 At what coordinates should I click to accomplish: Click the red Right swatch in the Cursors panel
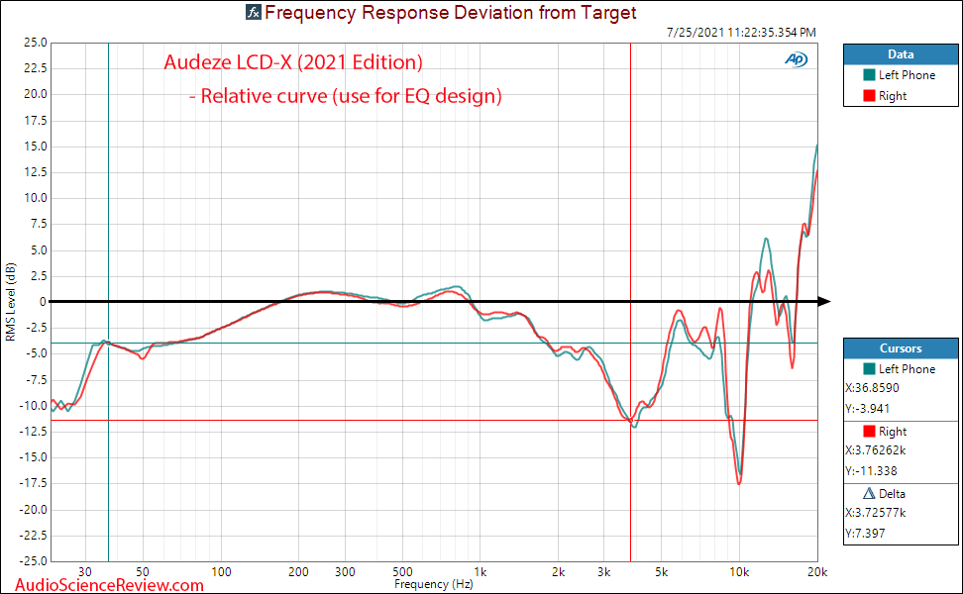pos(869,432)
